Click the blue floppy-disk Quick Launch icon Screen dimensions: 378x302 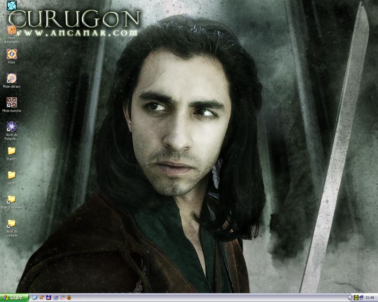coord(49,298)
